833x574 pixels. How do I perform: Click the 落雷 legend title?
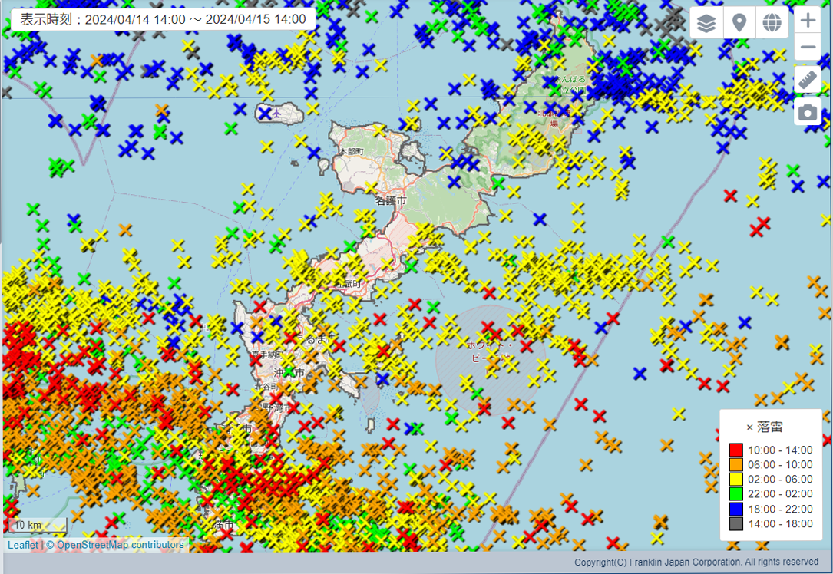coord(769,427)
